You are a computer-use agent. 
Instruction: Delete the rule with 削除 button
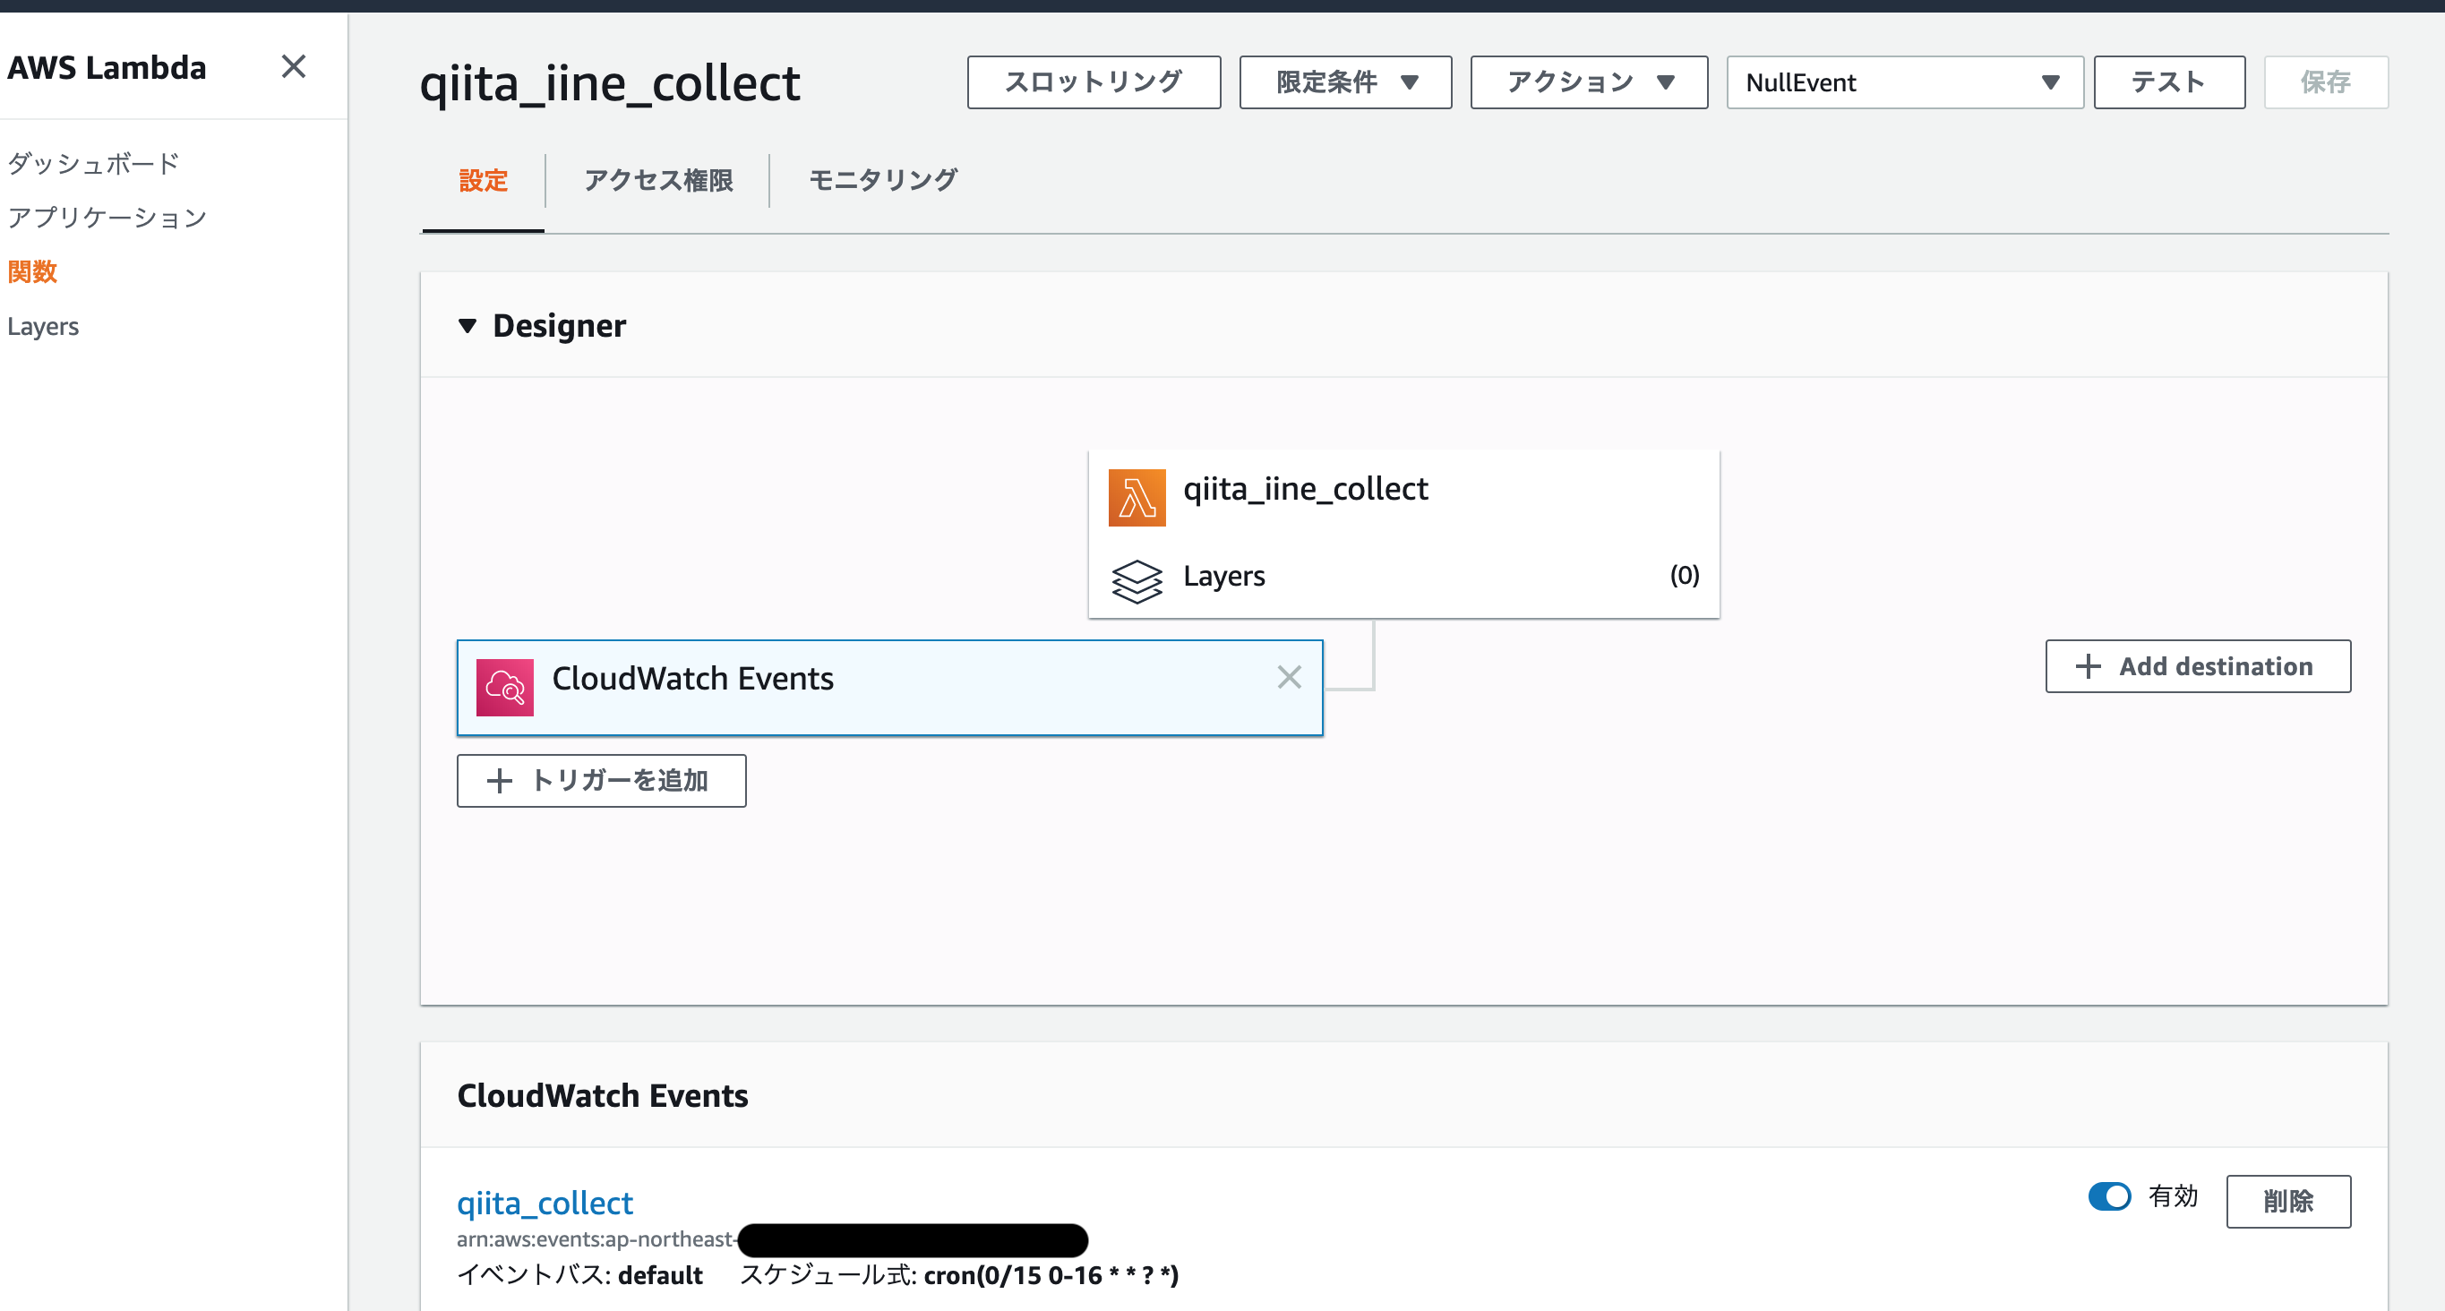(x=2287, y=1201)
